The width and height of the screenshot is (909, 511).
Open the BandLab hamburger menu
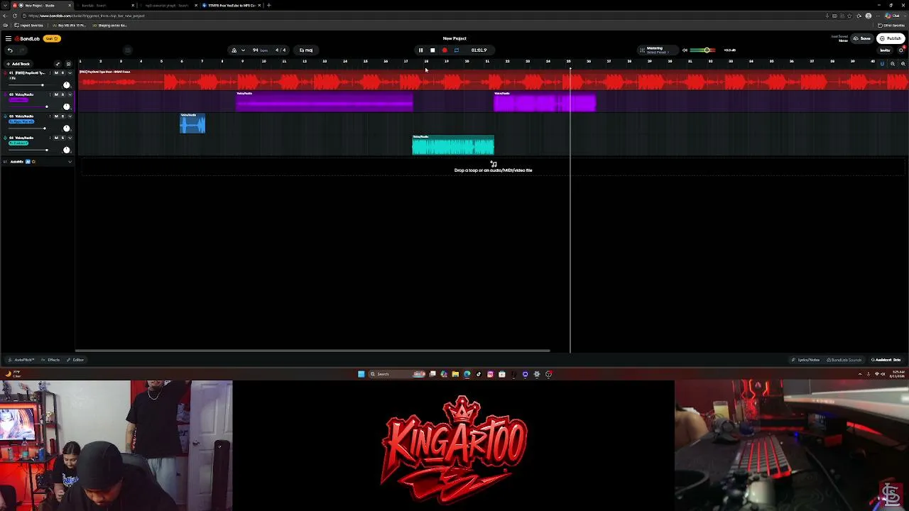point(8,38)
